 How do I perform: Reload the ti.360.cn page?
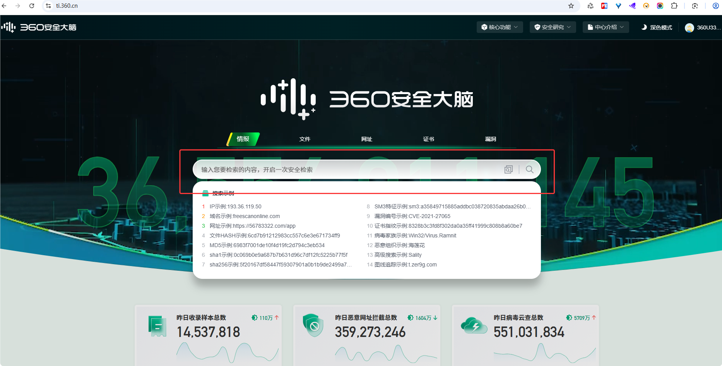coord(32,6)
